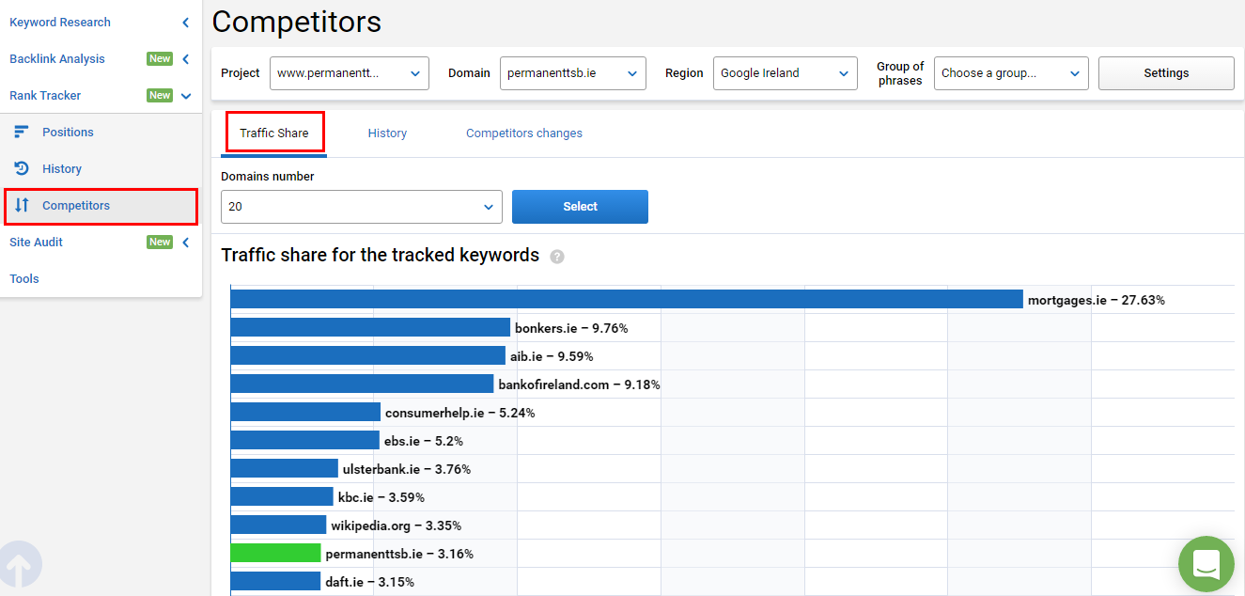Collapse Rank Tracker menu chevron
Viewport: 1245px width, 596px height.
186,96
